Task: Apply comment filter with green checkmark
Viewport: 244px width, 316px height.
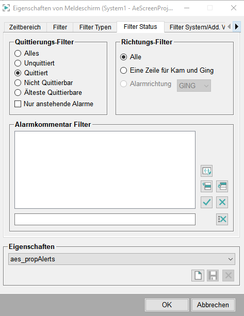Action: coord(206,202)
